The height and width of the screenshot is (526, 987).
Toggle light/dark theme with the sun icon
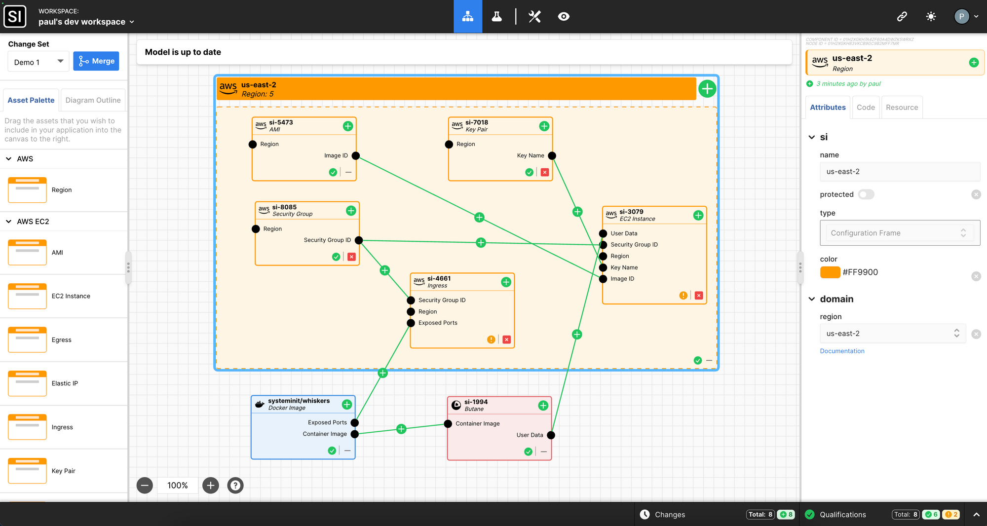pos(931,16)
